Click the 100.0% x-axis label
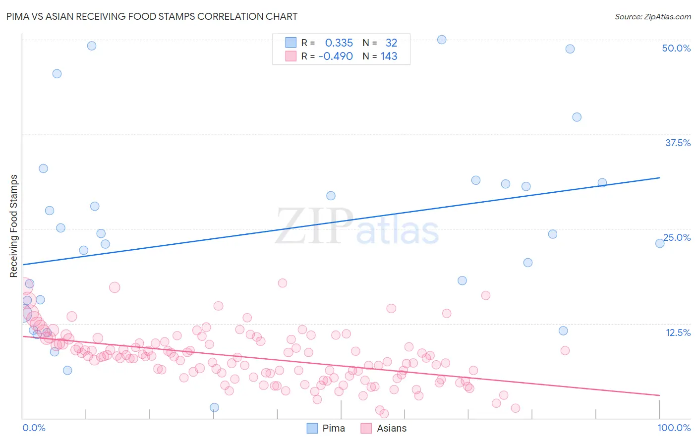The width and height of the screenshot is (697, 442). (674, 428)
